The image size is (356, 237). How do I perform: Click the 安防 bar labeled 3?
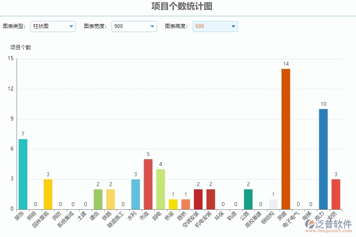coord(336,194)
